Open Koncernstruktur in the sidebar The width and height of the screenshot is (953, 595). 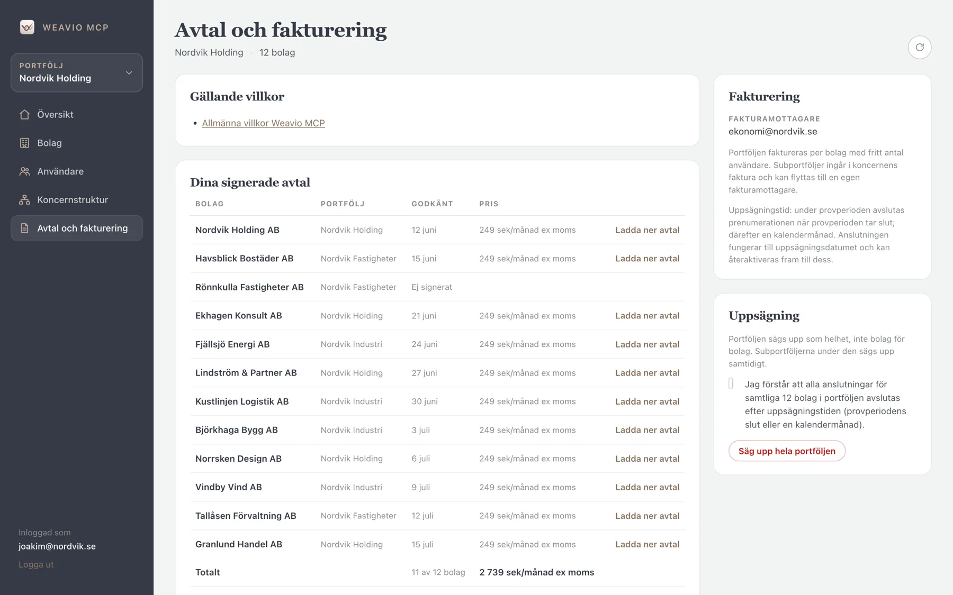77,200
